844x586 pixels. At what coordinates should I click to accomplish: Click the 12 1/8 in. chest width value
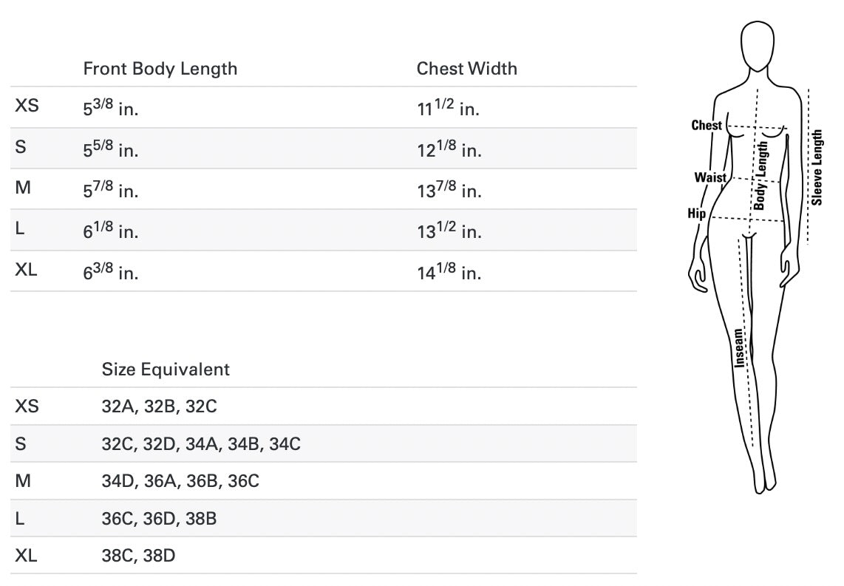(x=449, y=149)
